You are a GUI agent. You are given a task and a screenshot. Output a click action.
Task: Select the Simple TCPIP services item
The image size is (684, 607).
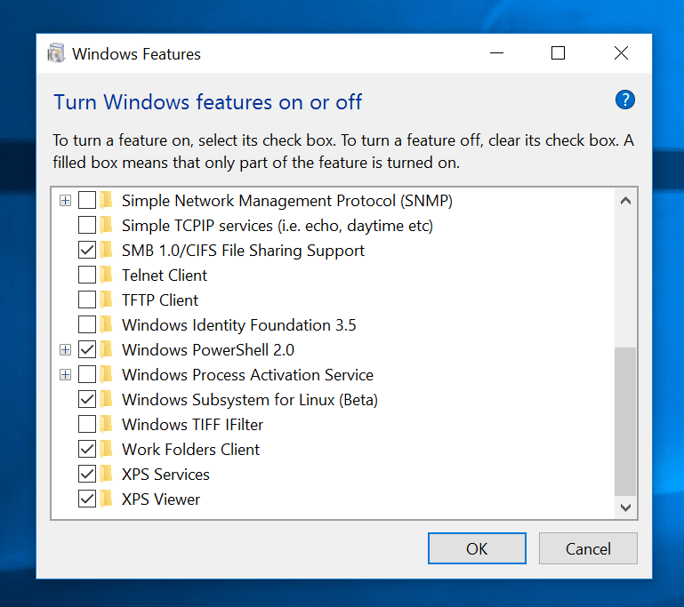point(277,226)
